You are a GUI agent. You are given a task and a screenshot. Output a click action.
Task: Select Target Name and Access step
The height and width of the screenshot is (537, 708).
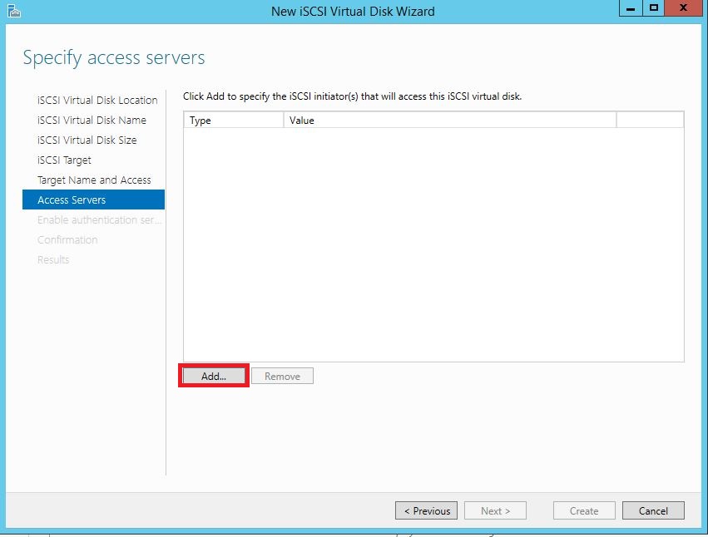point(94,180)
